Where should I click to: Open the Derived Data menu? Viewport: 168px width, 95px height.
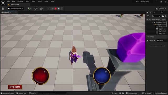tap(131, 93)
